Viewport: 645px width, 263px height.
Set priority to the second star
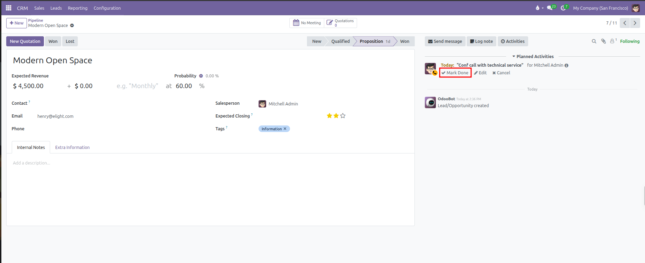pos(336,116)
